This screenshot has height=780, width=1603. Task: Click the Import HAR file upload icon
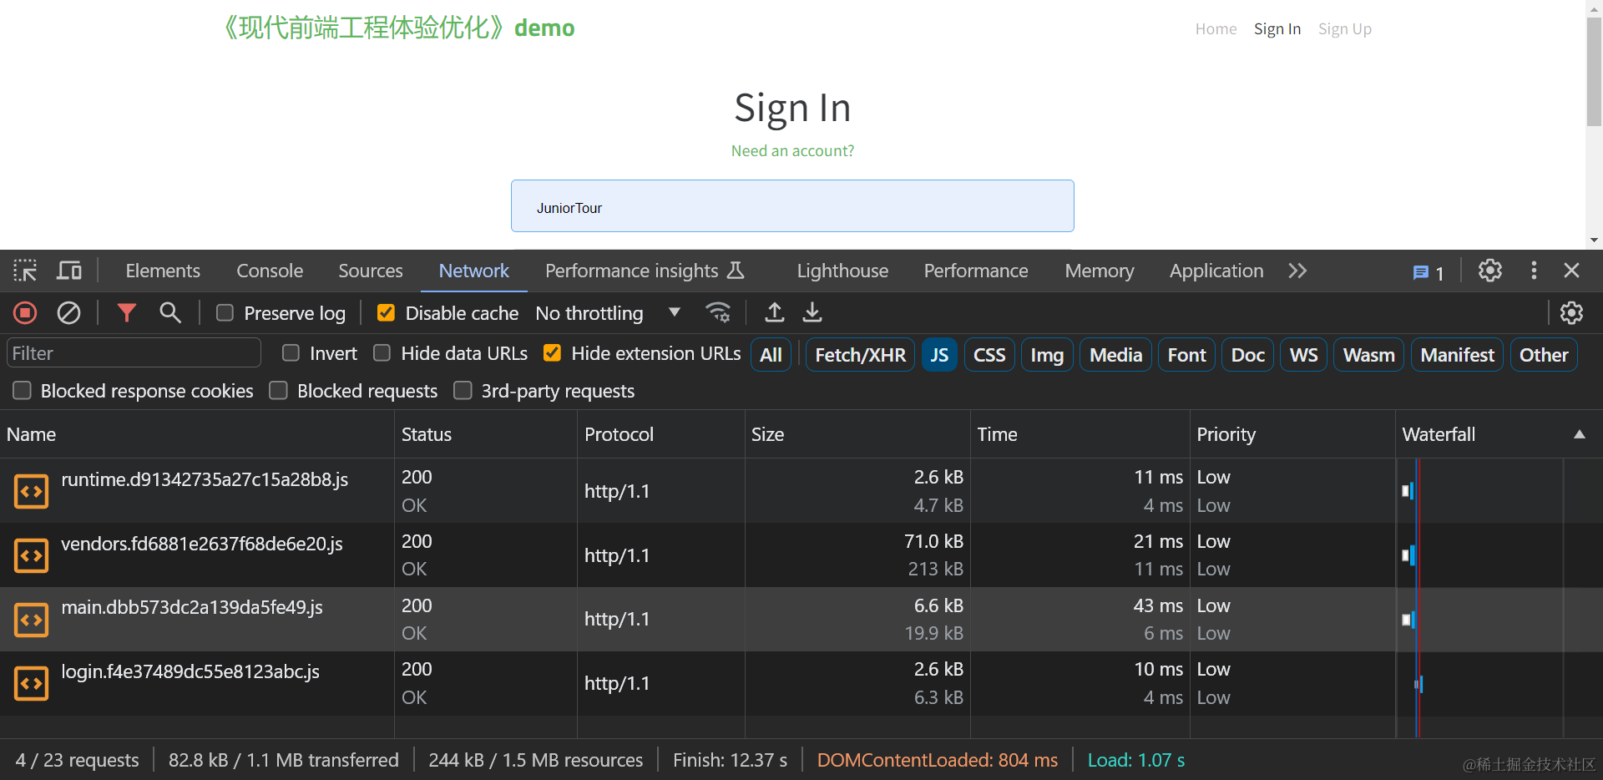(x=775, y=313)
